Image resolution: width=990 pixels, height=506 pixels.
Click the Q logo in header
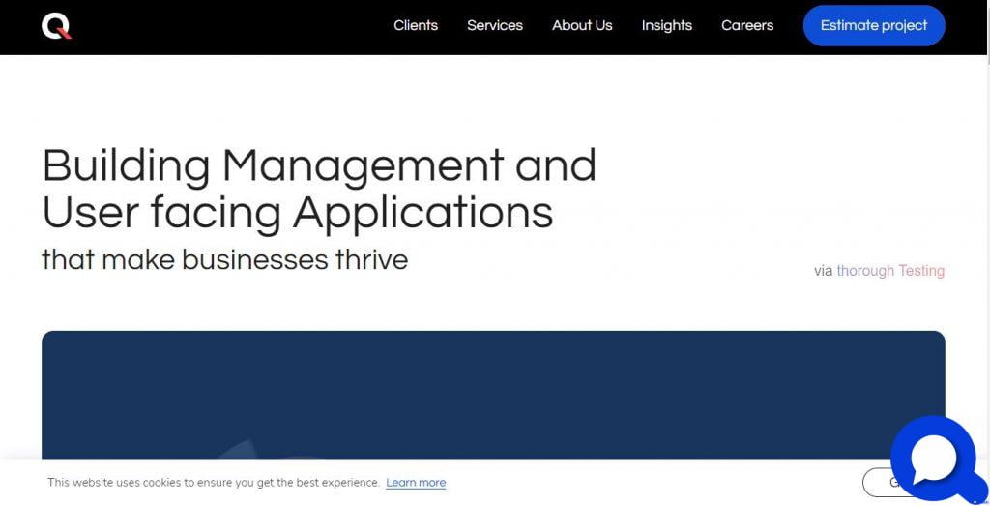pos(56,26)
